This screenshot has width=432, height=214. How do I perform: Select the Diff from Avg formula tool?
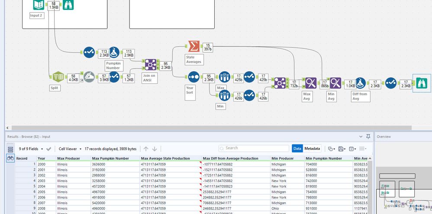(361, 83)
